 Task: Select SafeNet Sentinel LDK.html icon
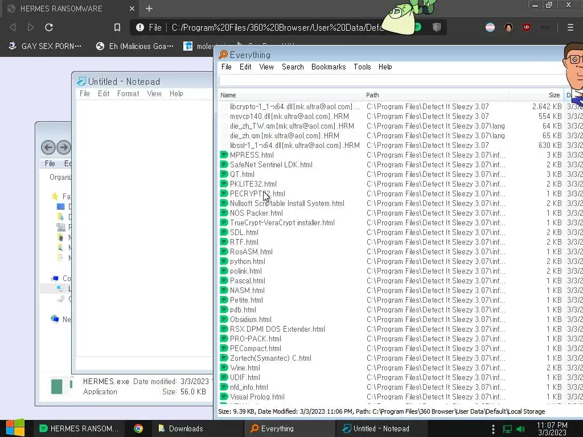pos(224,164)
